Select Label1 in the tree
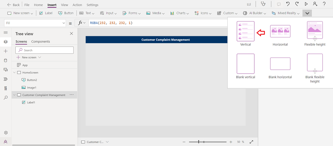 (x=31, y=103)
